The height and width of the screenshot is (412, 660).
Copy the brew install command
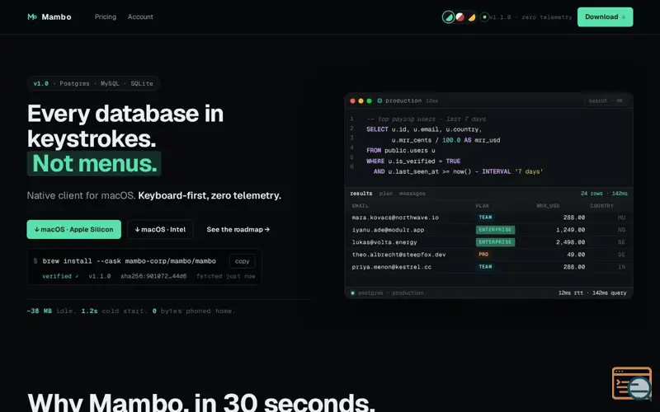pyautogui.click(x=242, y=261)
